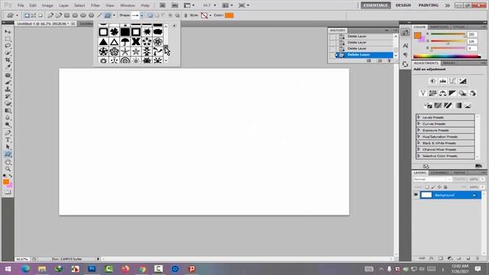Add a Brightness/Contrast adjustment

coord(432,81)
